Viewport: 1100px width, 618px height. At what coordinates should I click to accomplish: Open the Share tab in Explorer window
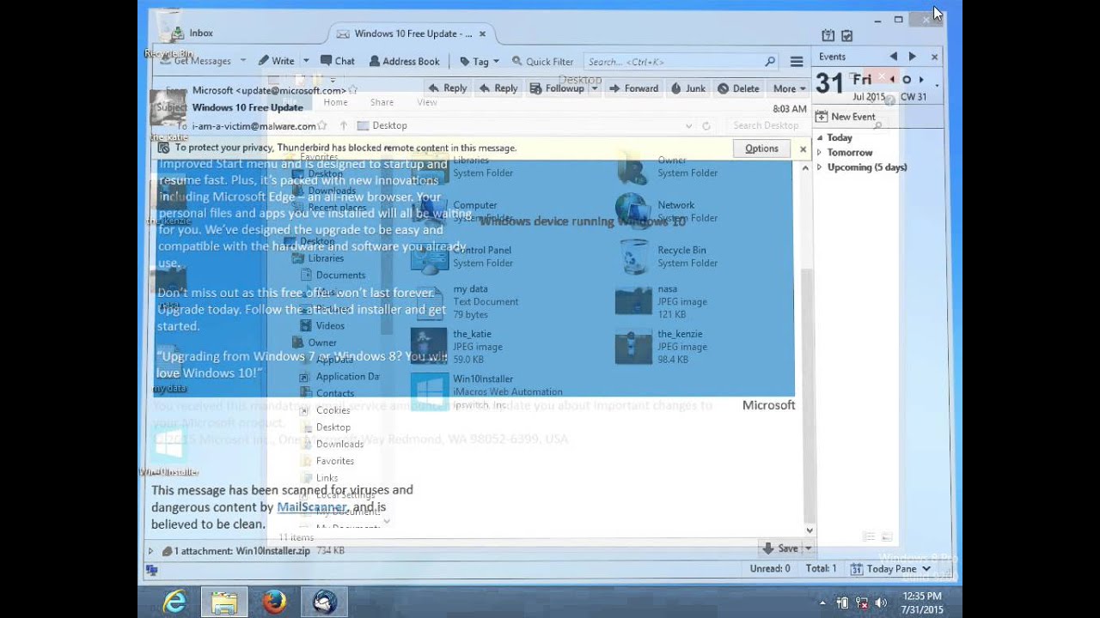[x=382, y=102]
